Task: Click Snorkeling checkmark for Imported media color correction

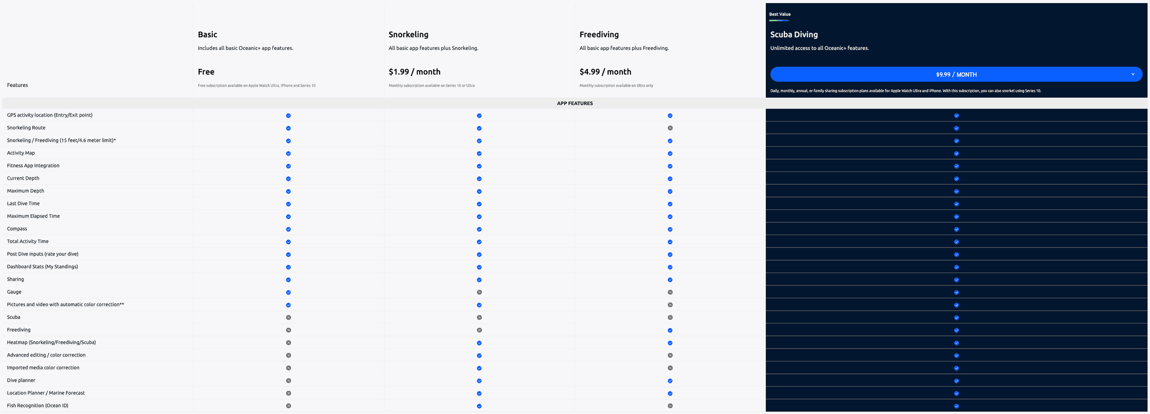Action: click(479, 368)
